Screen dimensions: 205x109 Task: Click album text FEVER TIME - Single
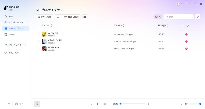(124, 49)
